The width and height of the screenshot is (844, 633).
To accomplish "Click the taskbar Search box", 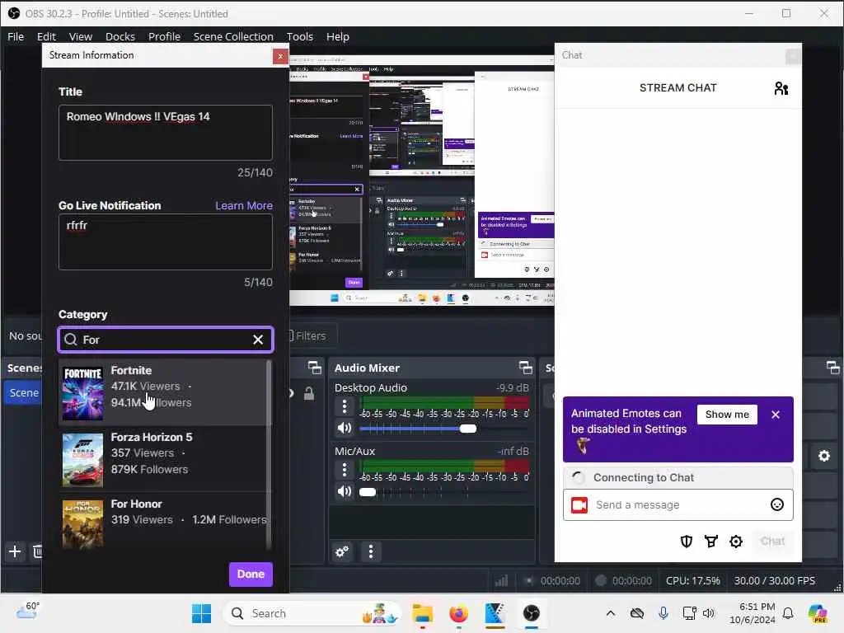I will 312,613.
